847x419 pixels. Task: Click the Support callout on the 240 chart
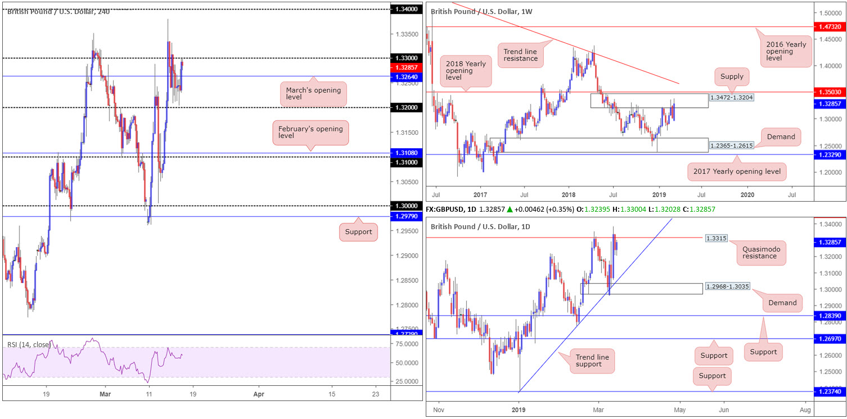358,232
